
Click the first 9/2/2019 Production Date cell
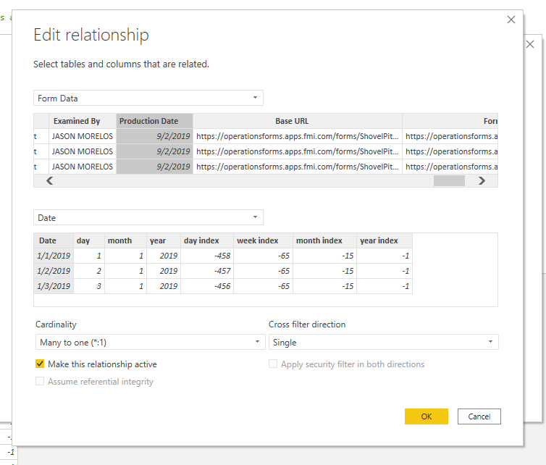coord(155,136)
